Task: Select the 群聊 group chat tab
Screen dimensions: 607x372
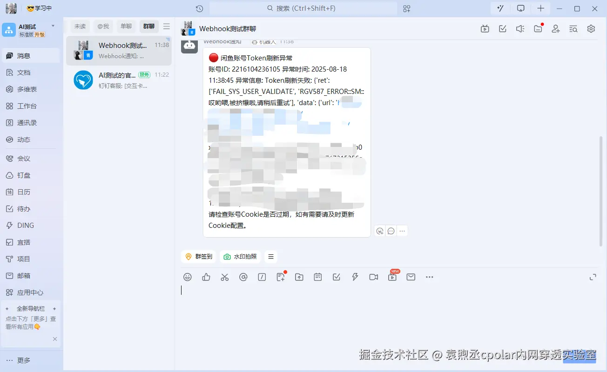Action: click(x=149, y=27)
